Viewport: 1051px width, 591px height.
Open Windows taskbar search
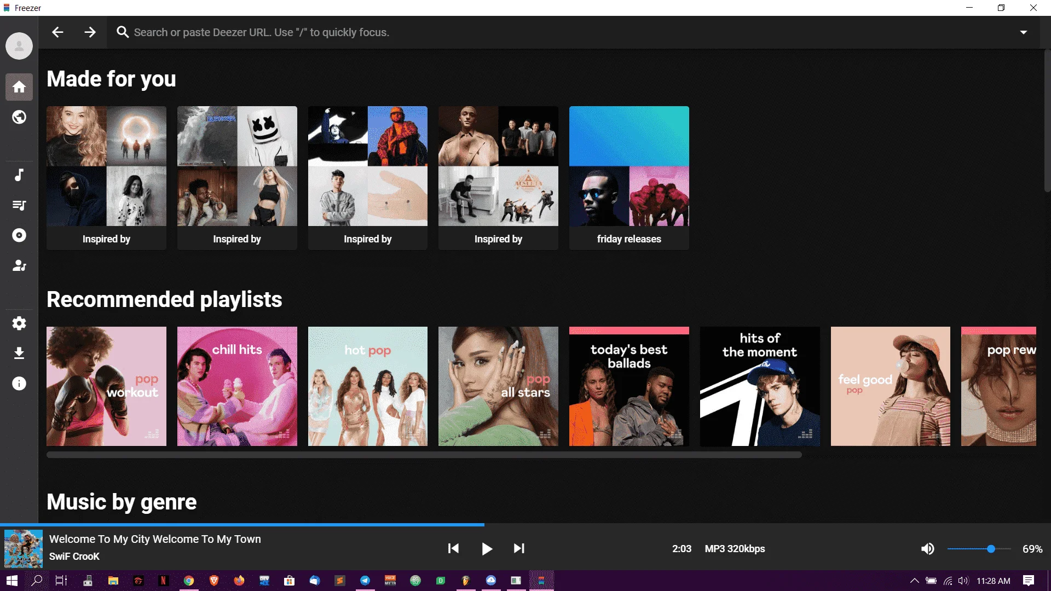(x=37, y=581)
